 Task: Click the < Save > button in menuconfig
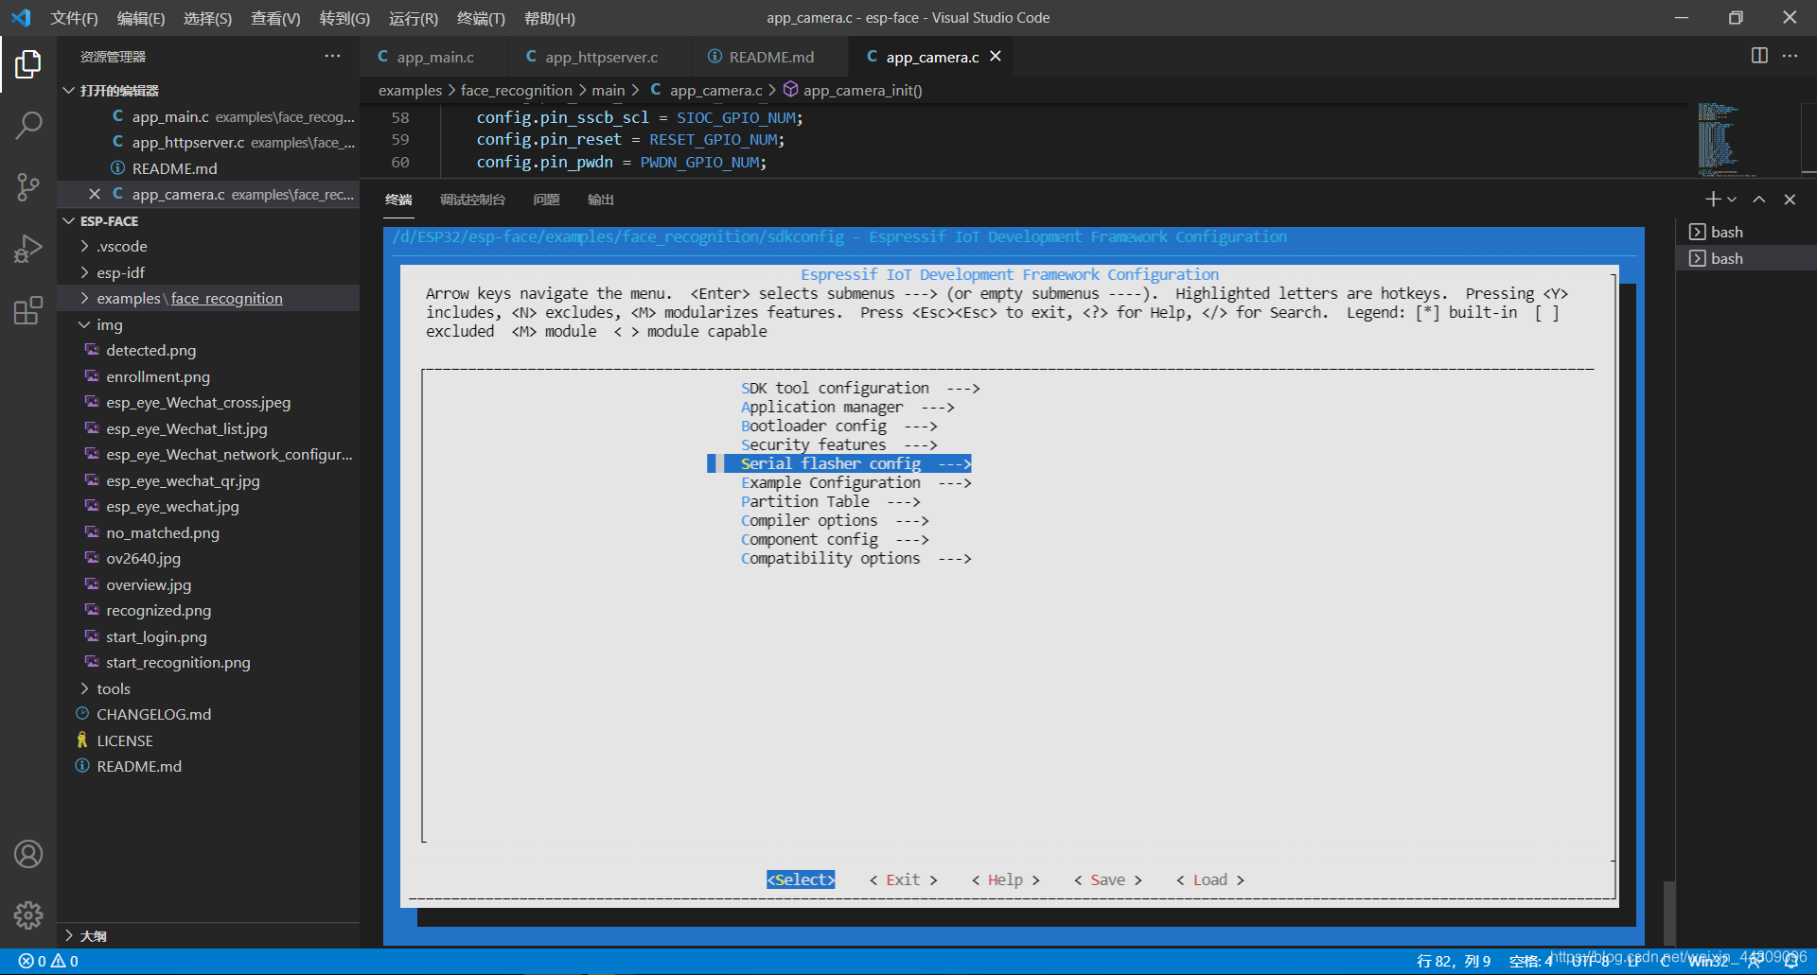coord(1108,879)
